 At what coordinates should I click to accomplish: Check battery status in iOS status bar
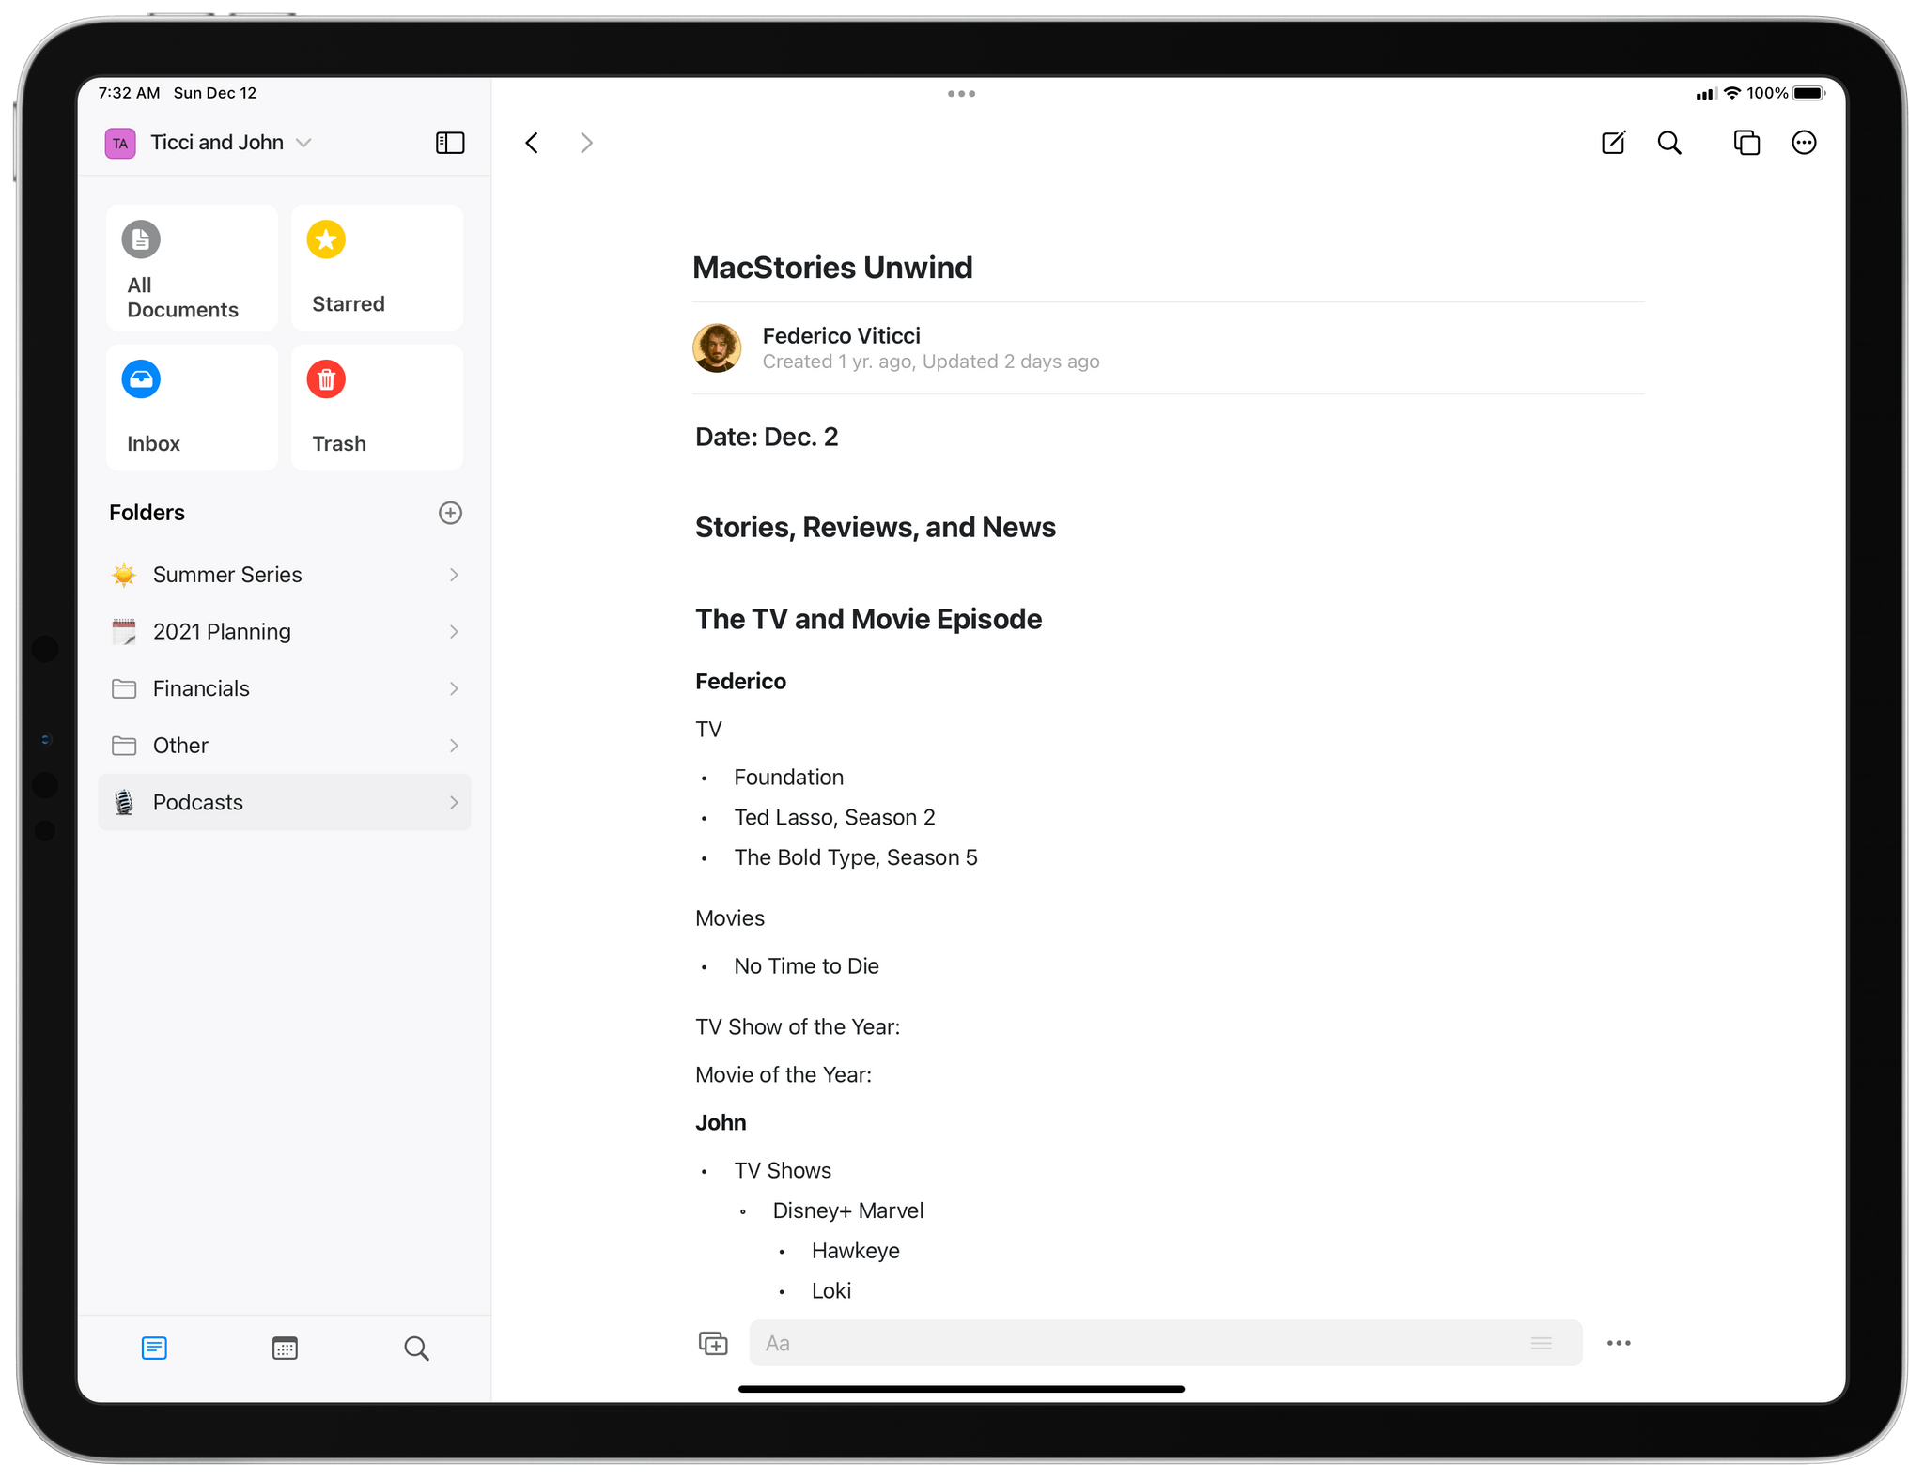point(1793,93)
